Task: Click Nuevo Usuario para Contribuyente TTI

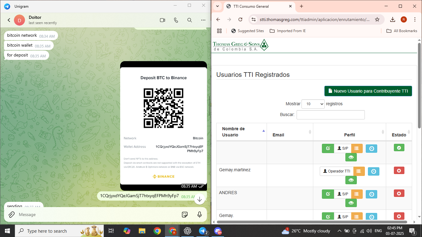Action: (x=368, y=91)
